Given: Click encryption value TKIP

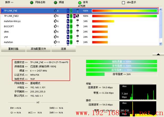Looking at the screenshot, I should click(x=33, y=79).
